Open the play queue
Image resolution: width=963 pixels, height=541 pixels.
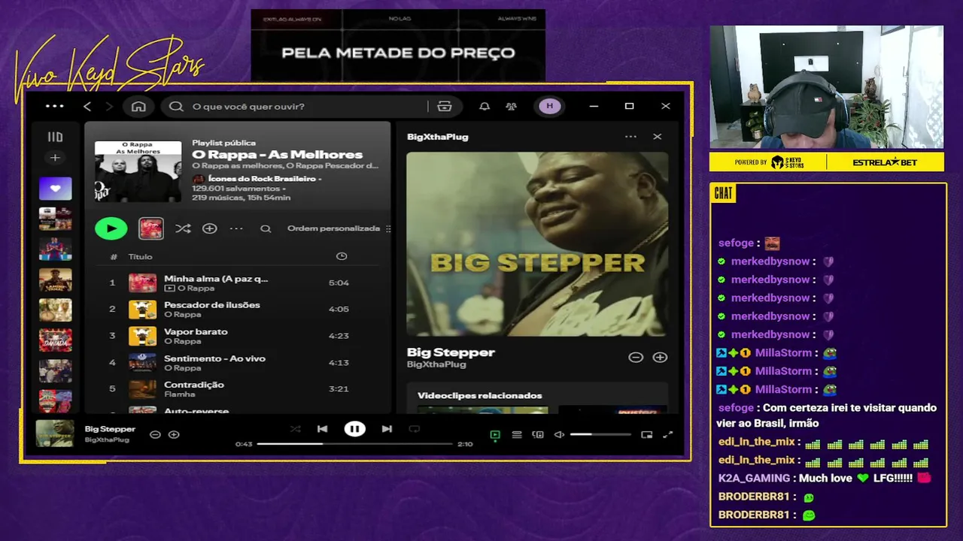pos(517,435)
